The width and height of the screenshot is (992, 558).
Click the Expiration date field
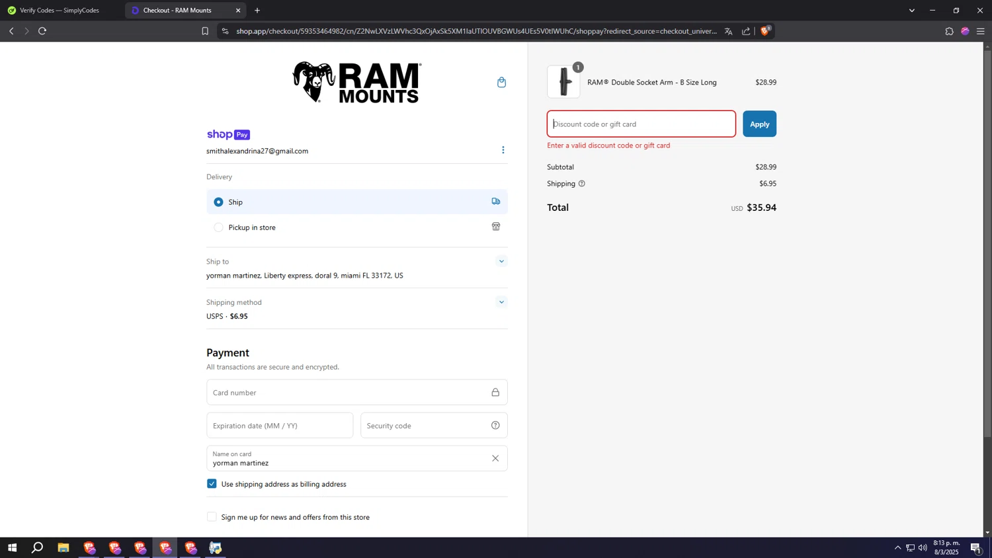click(x=280, y=426)
